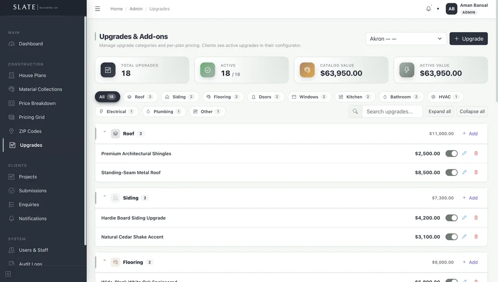Toggle the Natural Cedar Shake Accent switch

click(x=451, y=237)
